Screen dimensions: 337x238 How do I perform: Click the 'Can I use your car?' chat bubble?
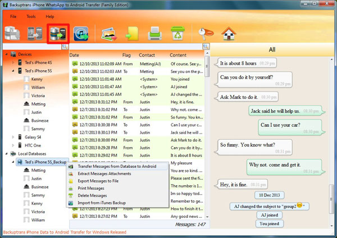pyautogui.click(x=292, y=127)
